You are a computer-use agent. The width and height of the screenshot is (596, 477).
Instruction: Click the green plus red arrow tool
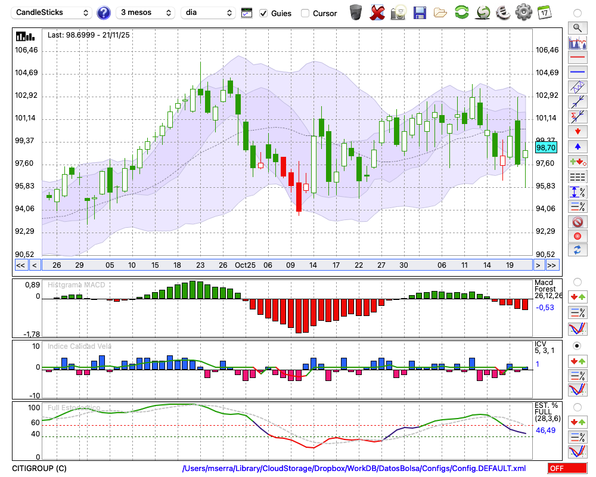point(578,162)
